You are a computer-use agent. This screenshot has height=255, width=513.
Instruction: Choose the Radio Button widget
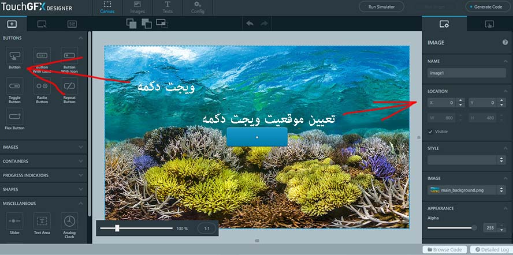click(x=42, y=89)
